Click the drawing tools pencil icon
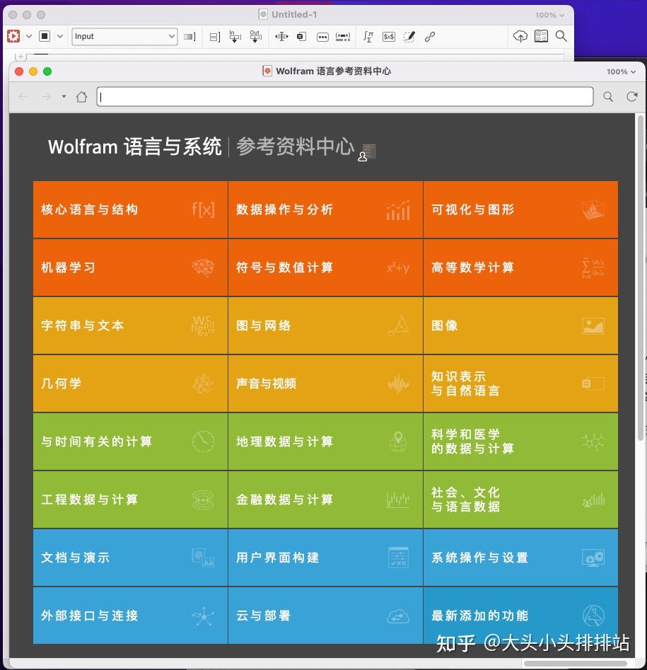This screenshot has height=670, width=647. [x=409, y=37]
